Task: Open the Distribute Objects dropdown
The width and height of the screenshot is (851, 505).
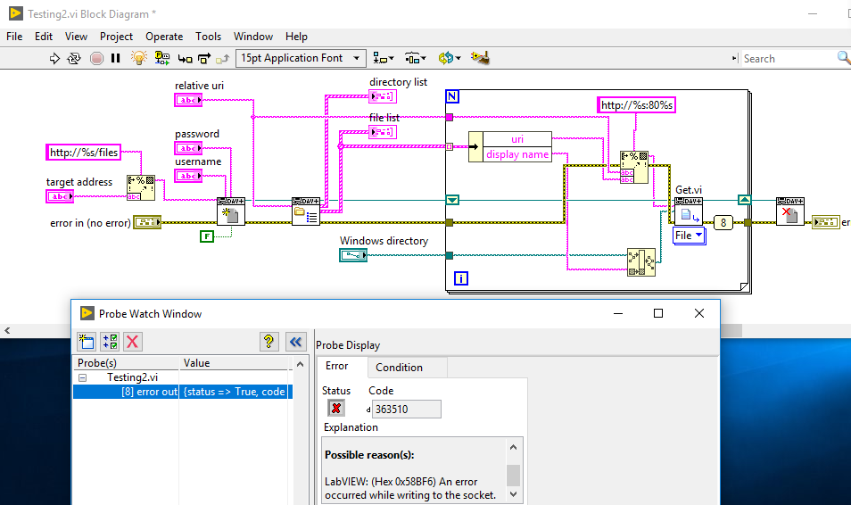Action: point(415,58)
